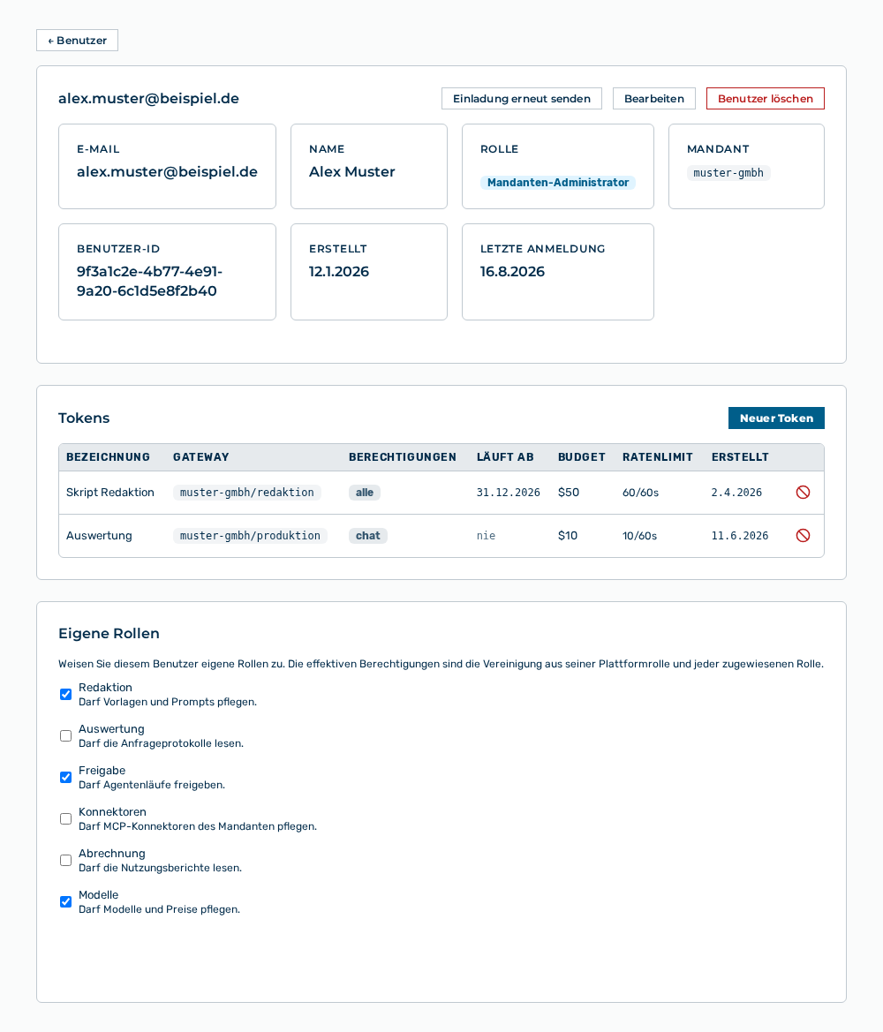Image resolution: width=883 pixels, height=1032 pixels.
Task: Click the gateway muster-gmbh/redaktion
Action: (247, 493)
